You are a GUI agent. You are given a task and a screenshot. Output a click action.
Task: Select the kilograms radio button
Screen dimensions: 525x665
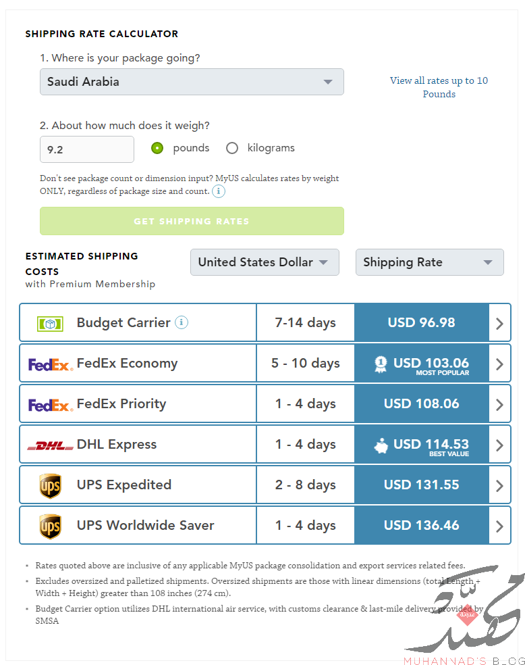232,148
